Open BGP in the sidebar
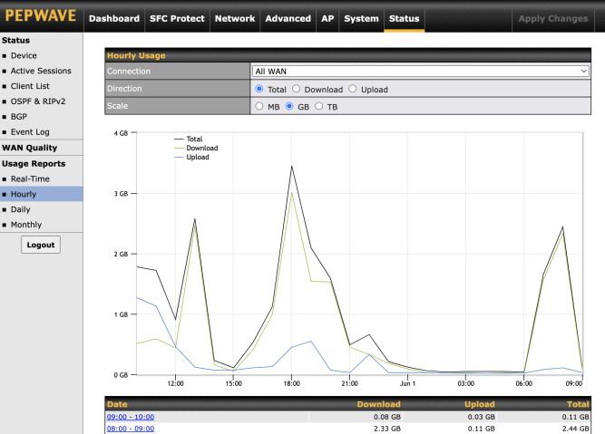Screen dimensions: 605x434 (19, 116)
